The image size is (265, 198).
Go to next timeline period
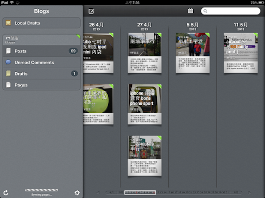(249, 192)
